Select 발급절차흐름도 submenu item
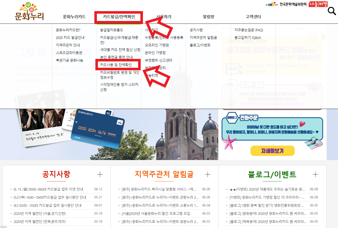Viewport: 338px width, 228px height. pos(112,30)
